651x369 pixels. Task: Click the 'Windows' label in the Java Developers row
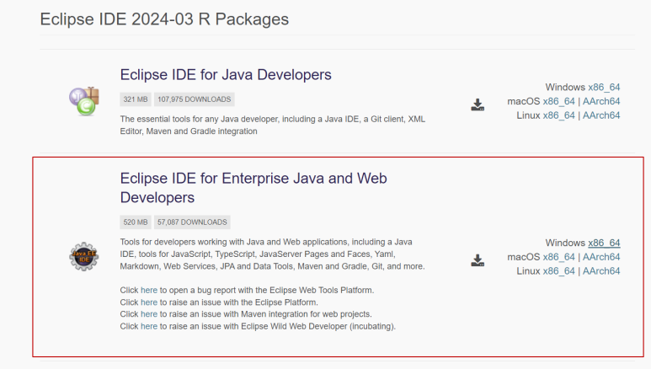565,88
